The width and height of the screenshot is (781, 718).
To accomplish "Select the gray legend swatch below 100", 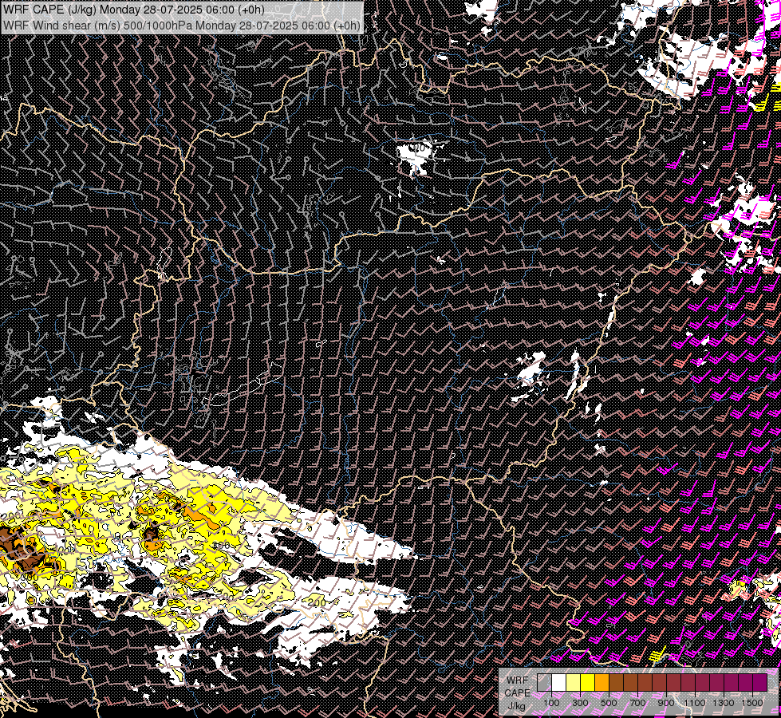I will (x=544, y=683).
